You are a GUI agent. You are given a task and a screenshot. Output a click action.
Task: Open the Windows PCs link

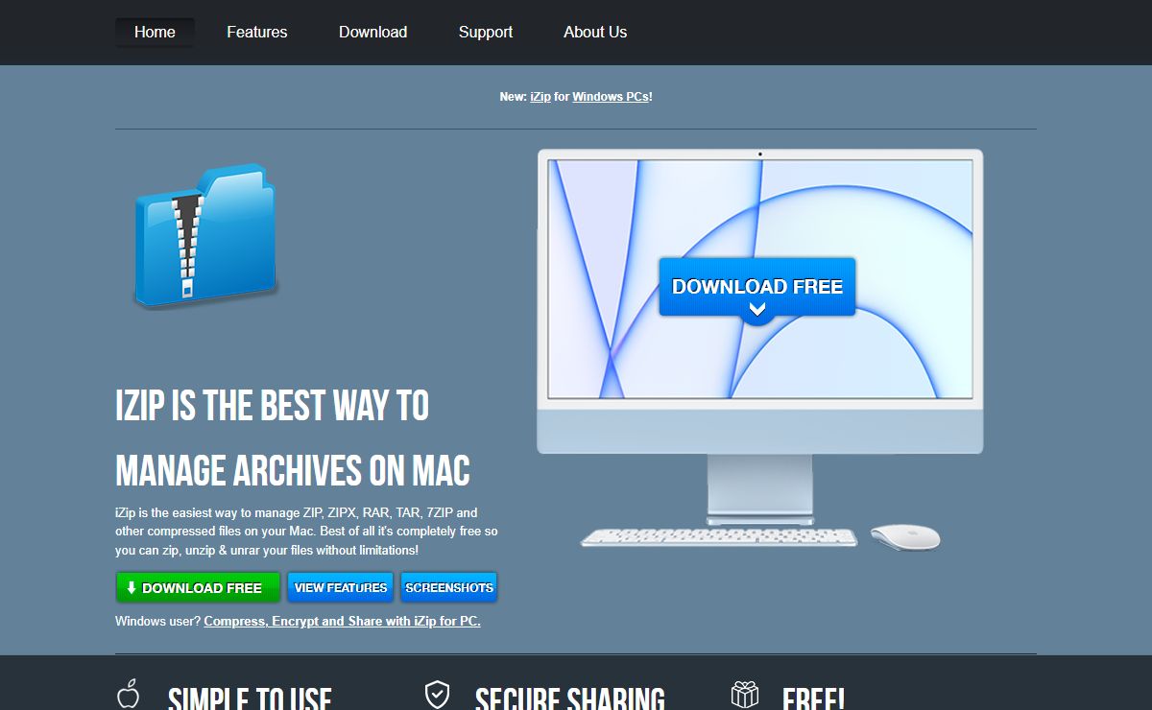pos(611,97)
